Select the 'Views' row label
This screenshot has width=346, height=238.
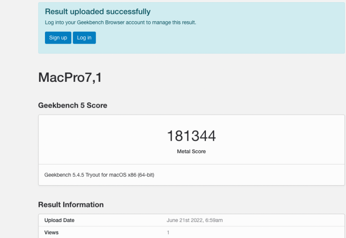coord(51,232)
